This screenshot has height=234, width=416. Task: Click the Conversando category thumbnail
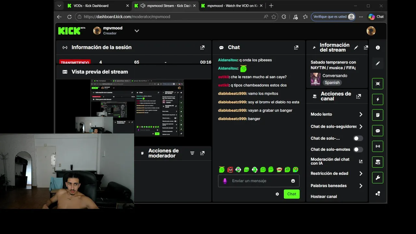[315, 79]
